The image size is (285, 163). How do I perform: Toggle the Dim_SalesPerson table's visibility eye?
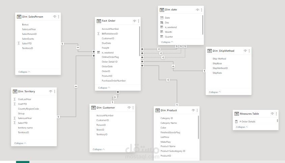click(x=55, y=17)
